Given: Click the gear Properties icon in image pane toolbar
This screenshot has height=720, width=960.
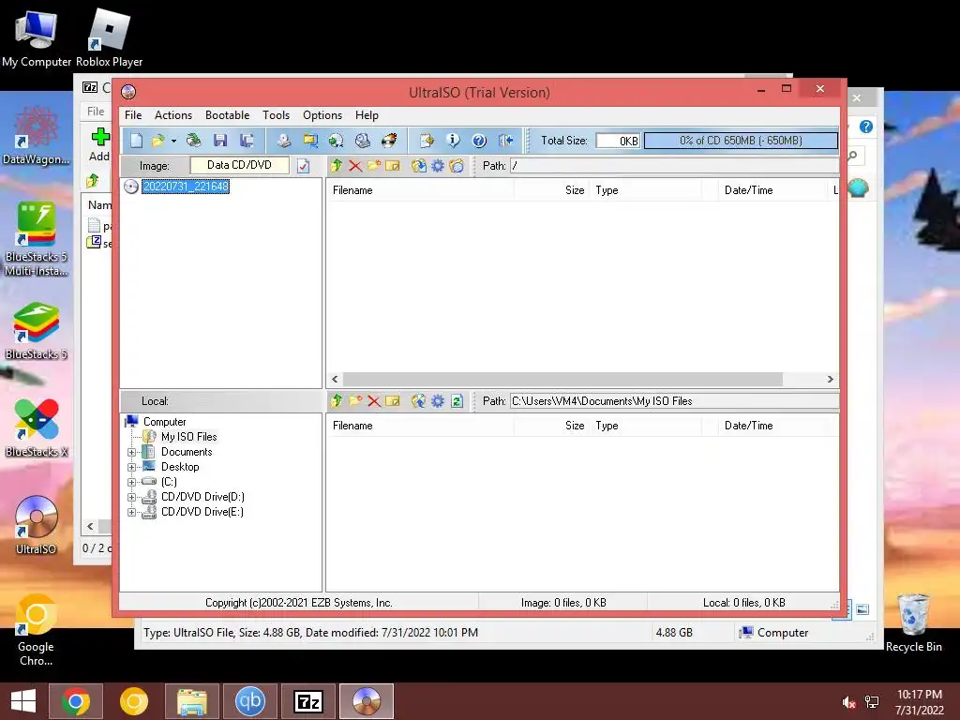Looking at the screenshot, I should pyautogui.click(x=438, y=165).
